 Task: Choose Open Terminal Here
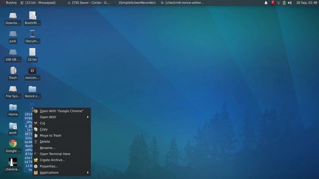pos(62,154)
